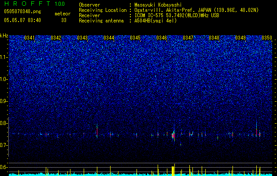Click the 0.8 kHz axis label
277x176 pixels.
[4, 123]
